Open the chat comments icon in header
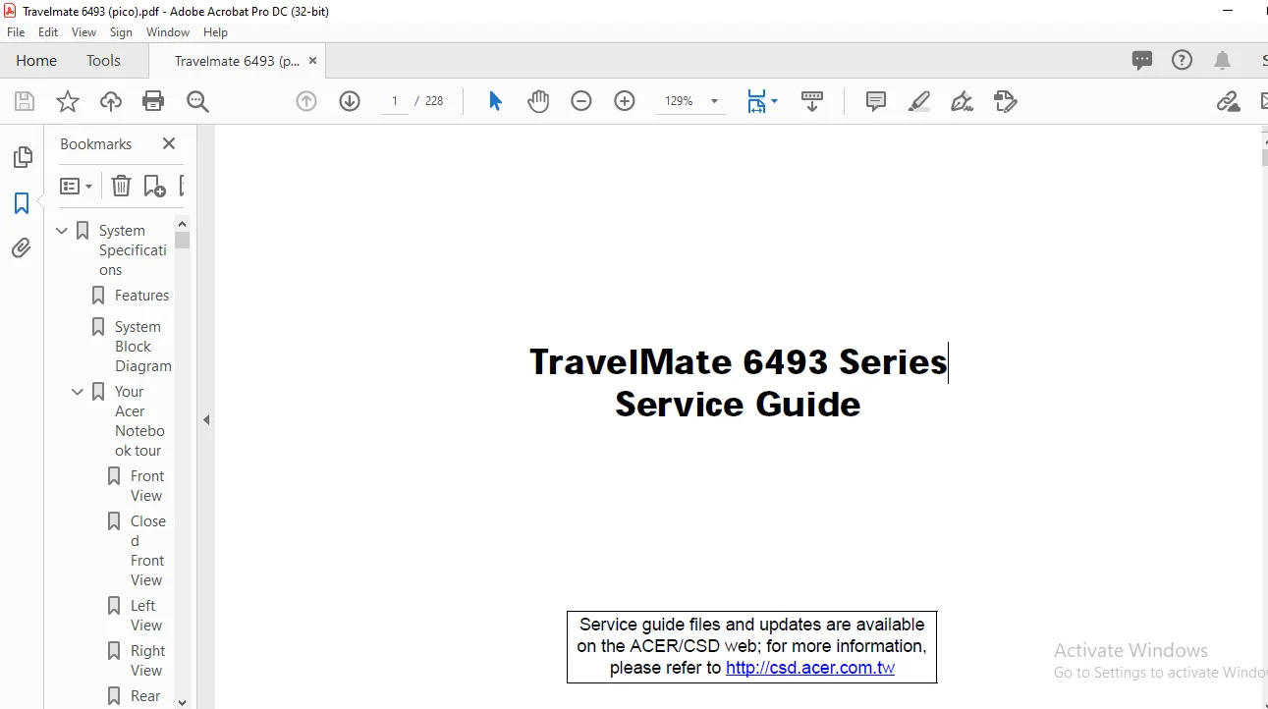The width and height of the screenshot is (1268, 709). click(1142, 60)
